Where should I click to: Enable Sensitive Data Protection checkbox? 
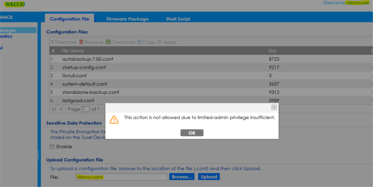pos(52,147)
